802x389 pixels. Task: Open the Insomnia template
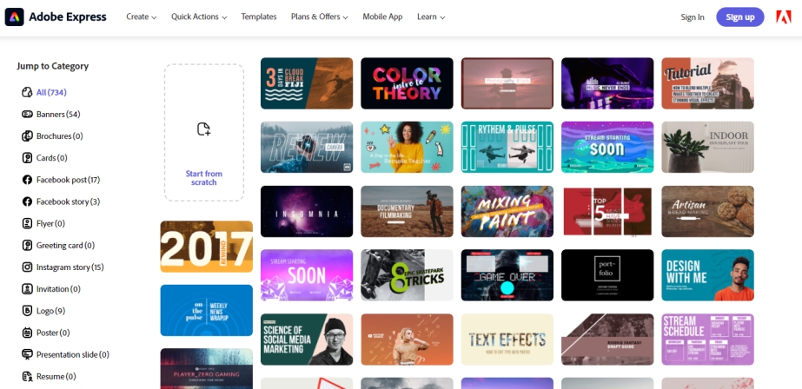pos(307,212)
